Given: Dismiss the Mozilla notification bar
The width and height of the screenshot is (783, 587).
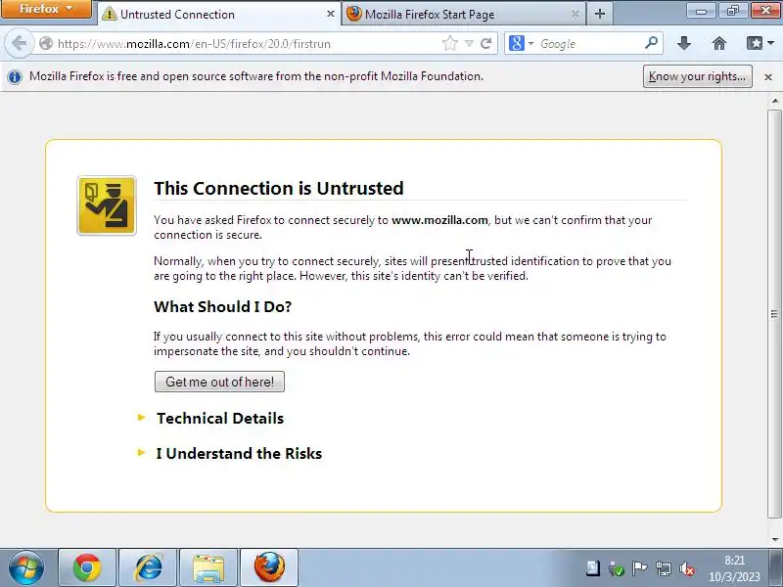Looking at the screenshot, I should [x=768, y=77].
